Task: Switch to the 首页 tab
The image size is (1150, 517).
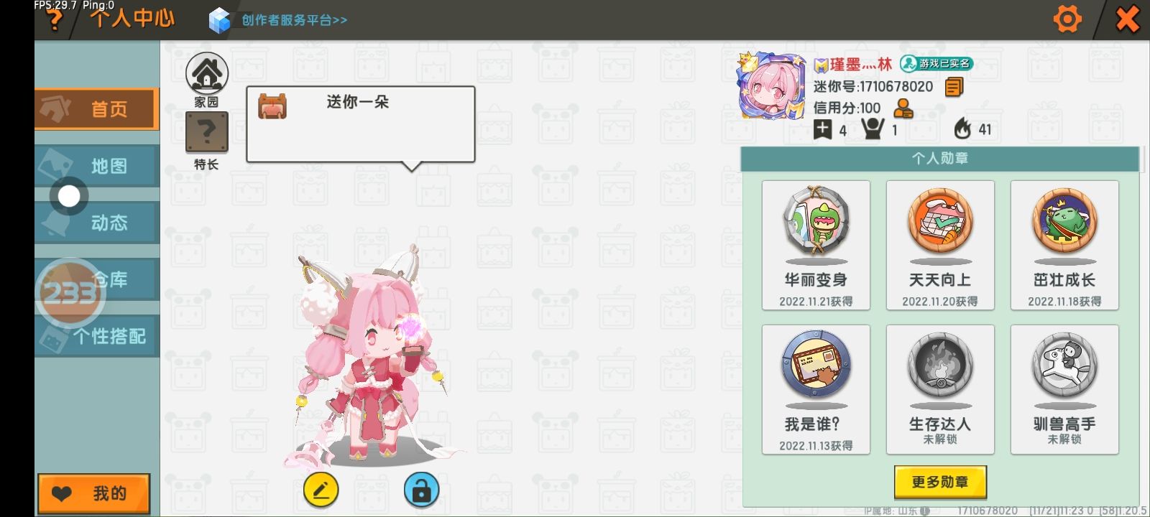Action: click(x=96, y=109)
